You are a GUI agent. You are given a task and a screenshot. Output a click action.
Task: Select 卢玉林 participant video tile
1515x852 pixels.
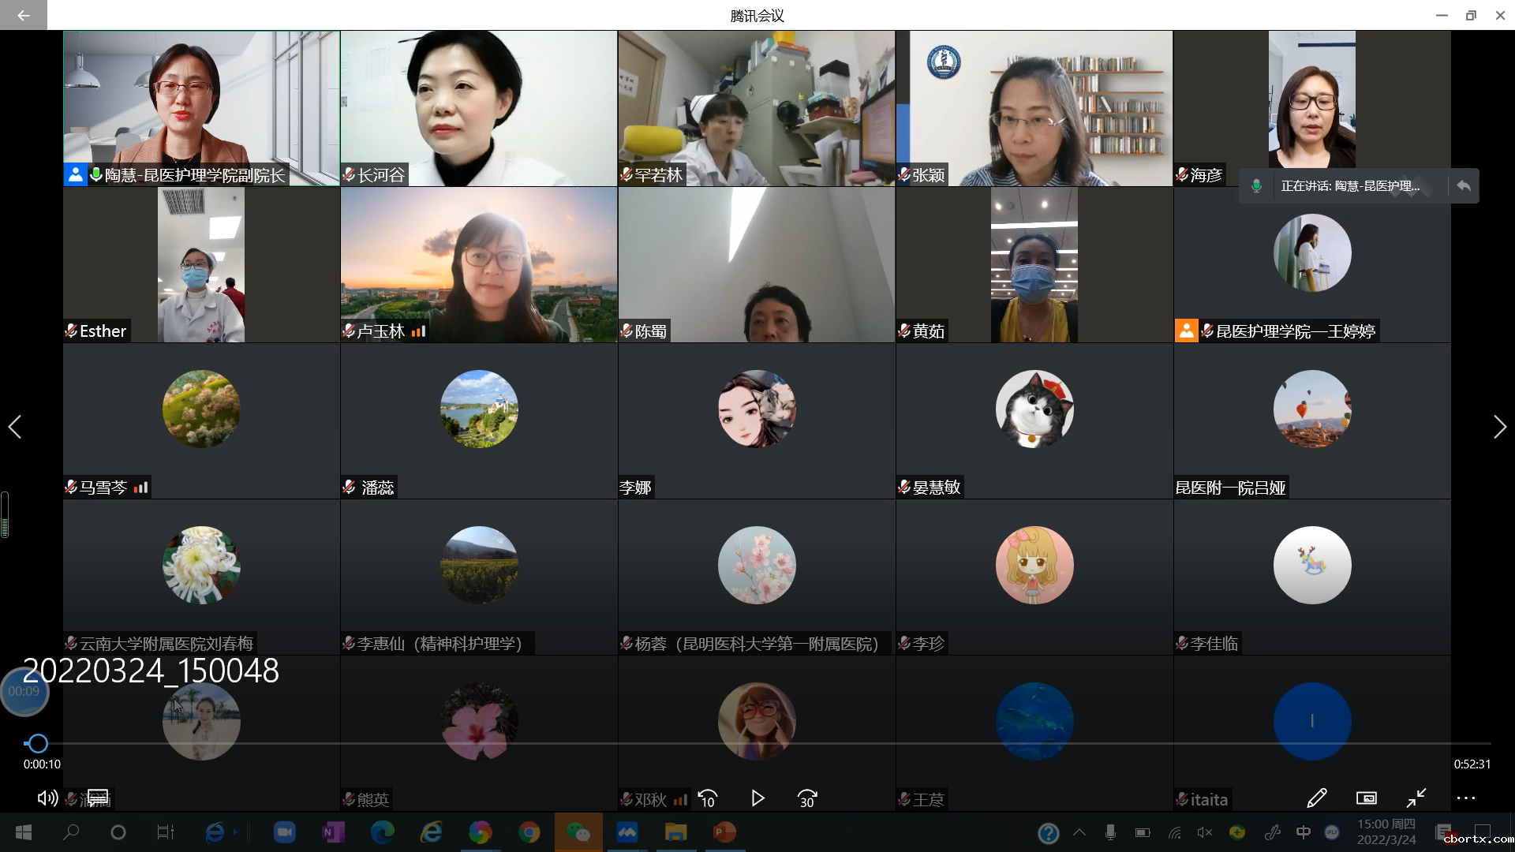[479, 264]
